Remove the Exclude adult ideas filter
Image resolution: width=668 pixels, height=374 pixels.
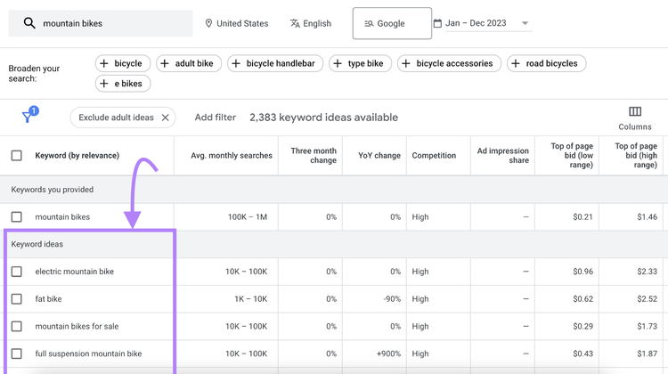tap(166, 118)
